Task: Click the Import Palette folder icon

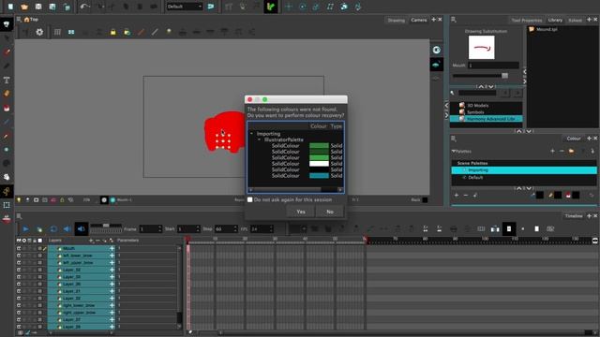Action: [571, 152]
